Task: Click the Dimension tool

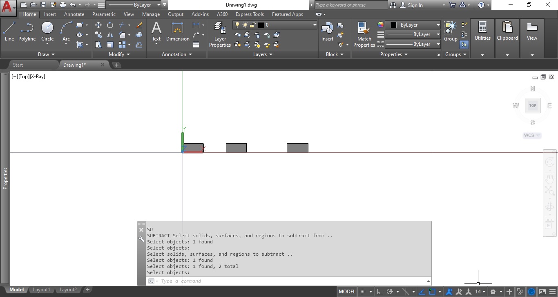Action: tap(178, 32)
